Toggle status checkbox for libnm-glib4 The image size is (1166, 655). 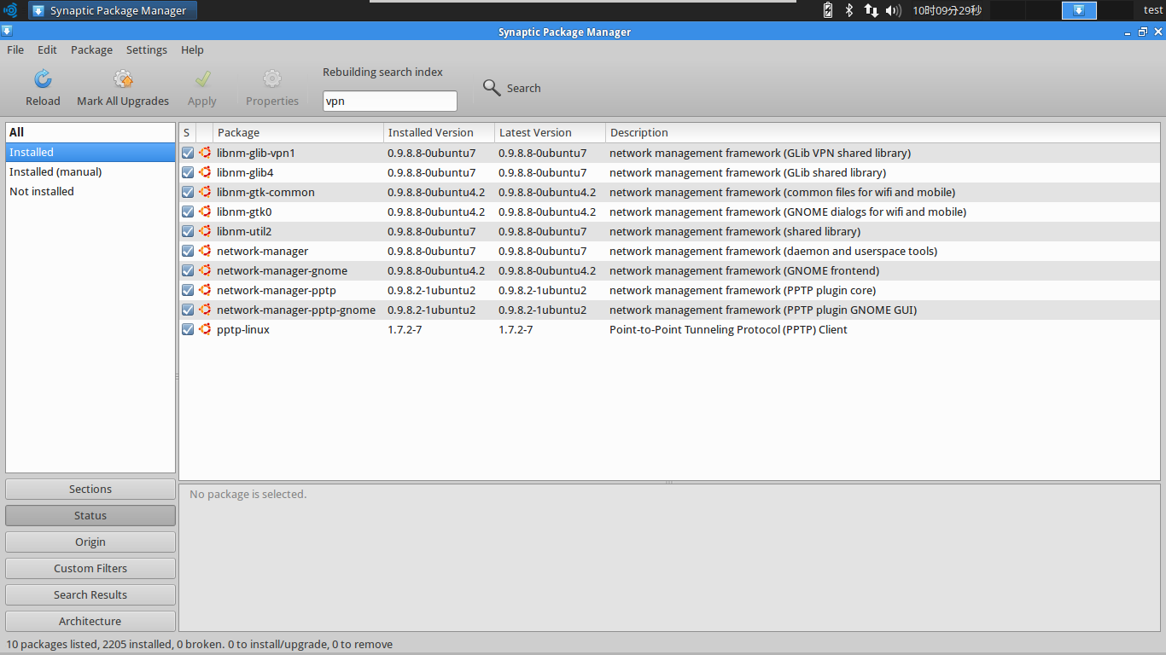pyautogui.click(x=188, y=172)
